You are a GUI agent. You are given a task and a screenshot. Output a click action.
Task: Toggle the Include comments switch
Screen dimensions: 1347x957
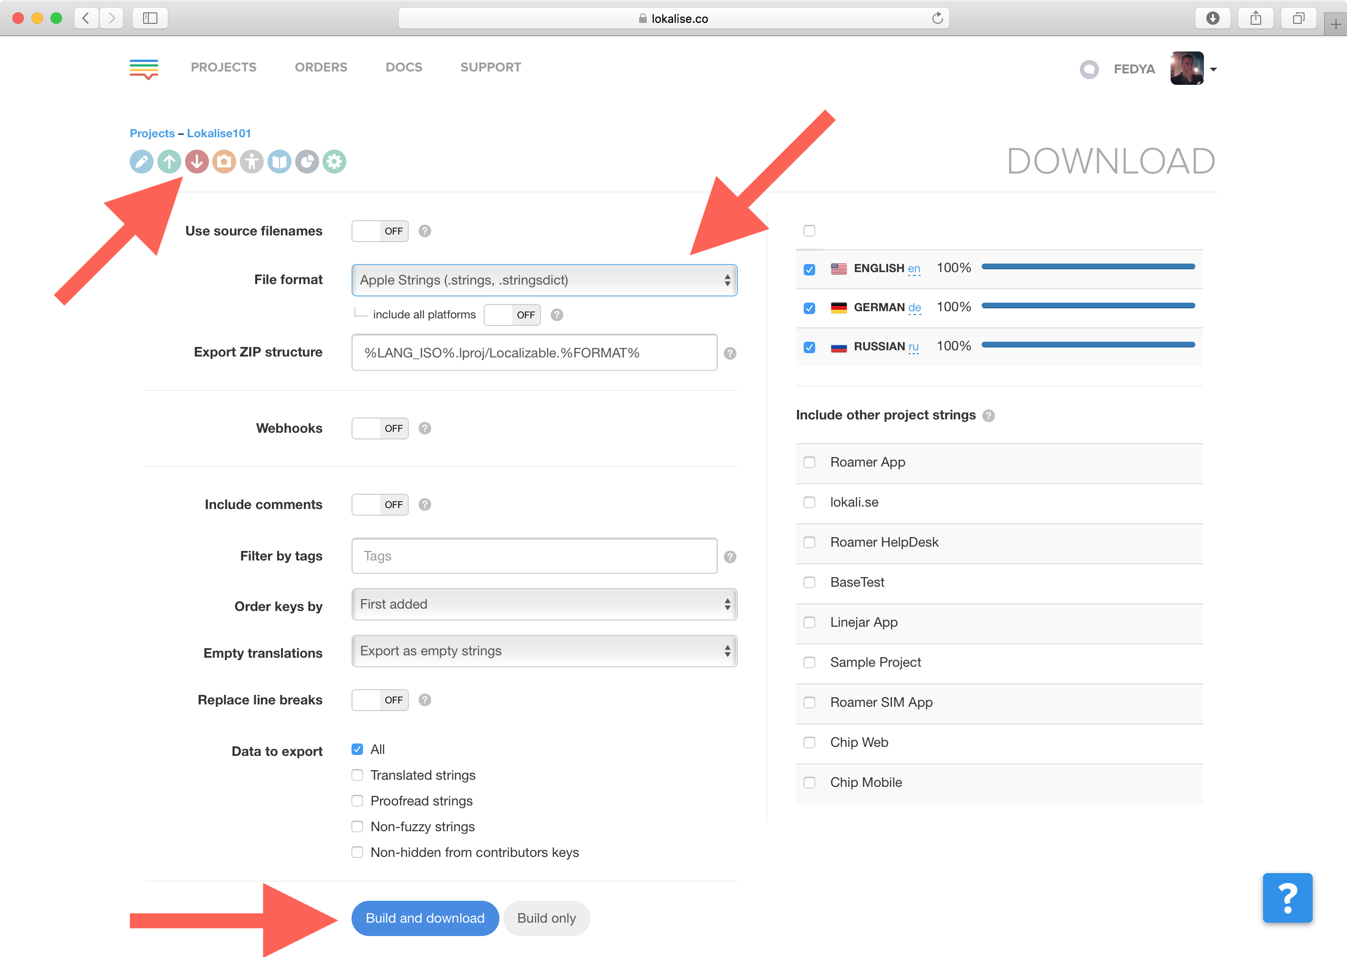point(380,505)
